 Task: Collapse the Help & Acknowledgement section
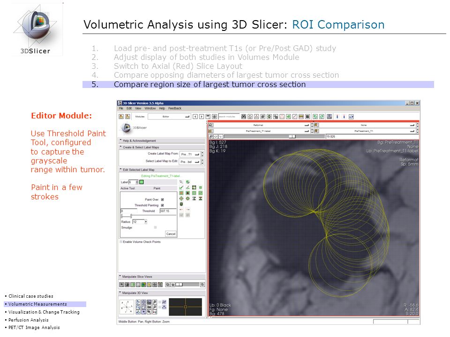coord(162,141)
